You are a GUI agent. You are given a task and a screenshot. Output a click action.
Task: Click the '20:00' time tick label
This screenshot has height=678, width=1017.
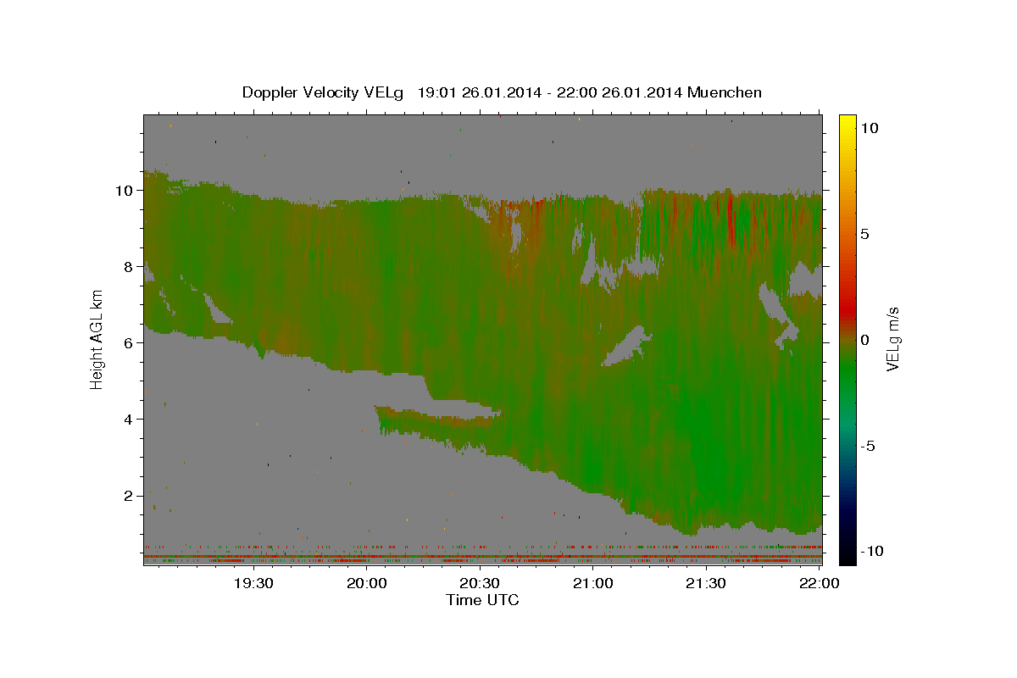(x=367, y=583)
